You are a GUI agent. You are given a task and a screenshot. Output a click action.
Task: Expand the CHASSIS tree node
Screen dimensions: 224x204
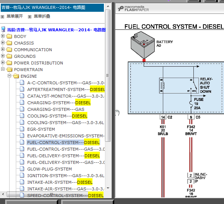[3, 43]
